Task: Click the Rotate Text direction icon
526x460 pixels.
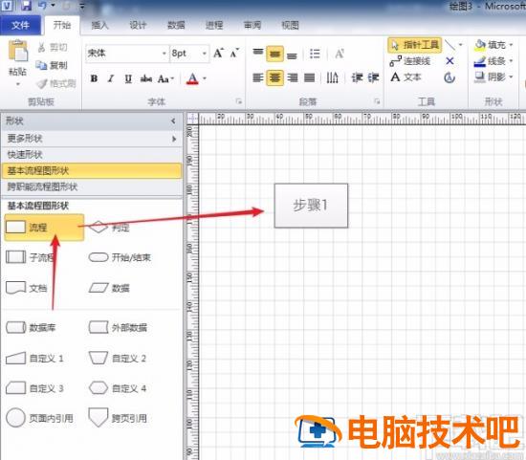Action: pyautogui.click(x=332, y=77)
